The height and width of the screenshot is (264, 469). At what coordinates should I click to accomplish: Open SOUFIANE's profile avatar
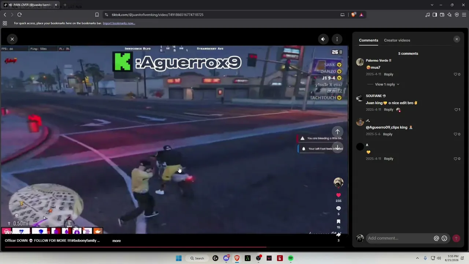(x=360, y=98)
